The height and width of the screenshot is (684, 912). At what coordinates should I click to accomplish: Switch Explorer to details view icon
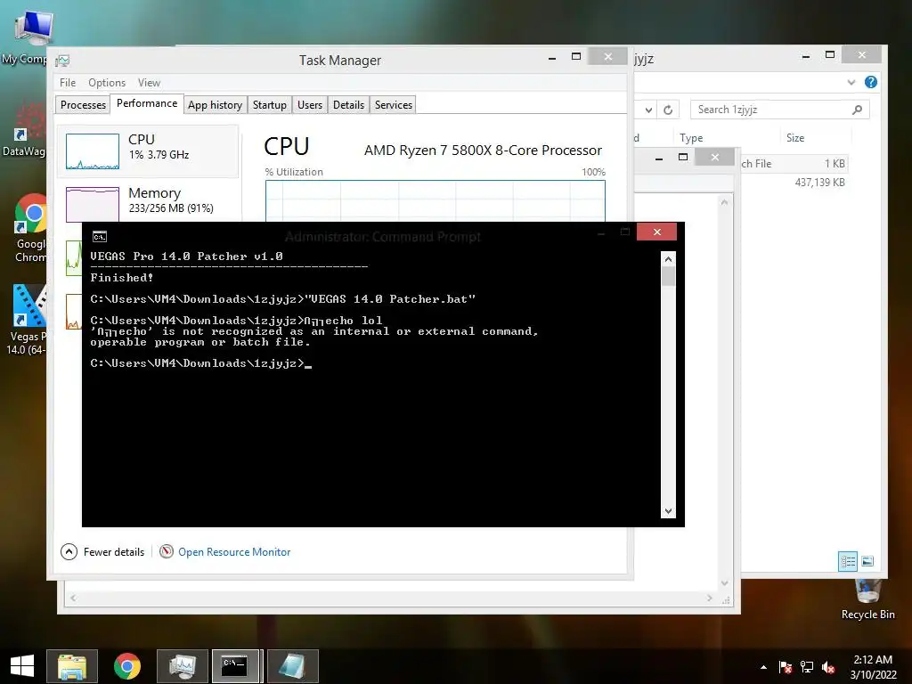(x=848, y=561)
